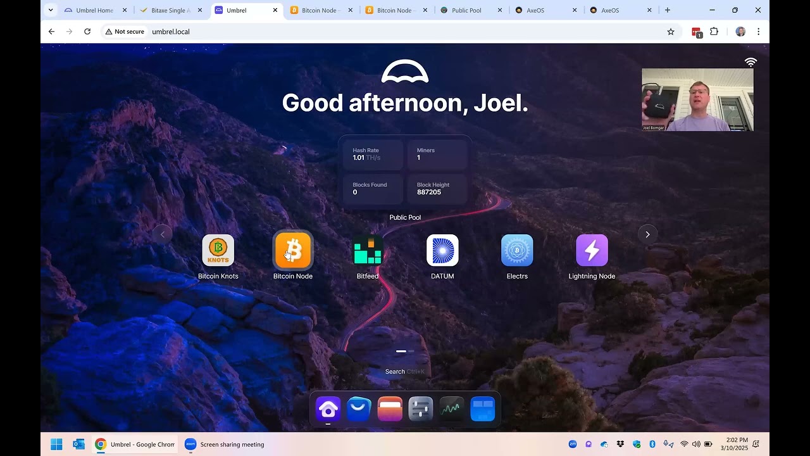Open Search Ctrl+K on the Umbrel desktop

coord(405,372)
